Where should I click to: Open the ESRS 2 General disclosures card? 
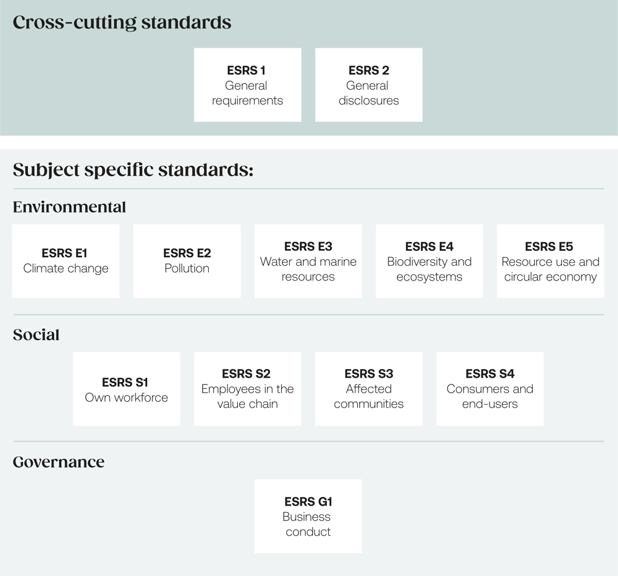tap(368, 85)
